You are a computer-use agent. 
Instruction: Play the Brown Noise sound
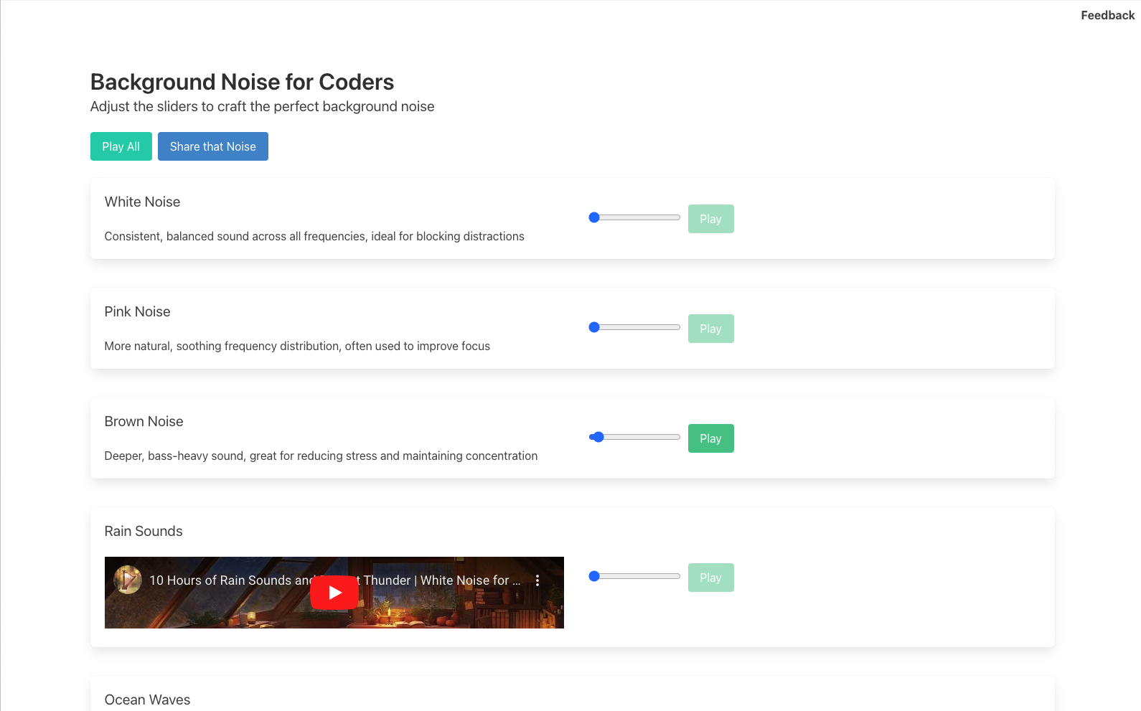(x=711, y=438)
